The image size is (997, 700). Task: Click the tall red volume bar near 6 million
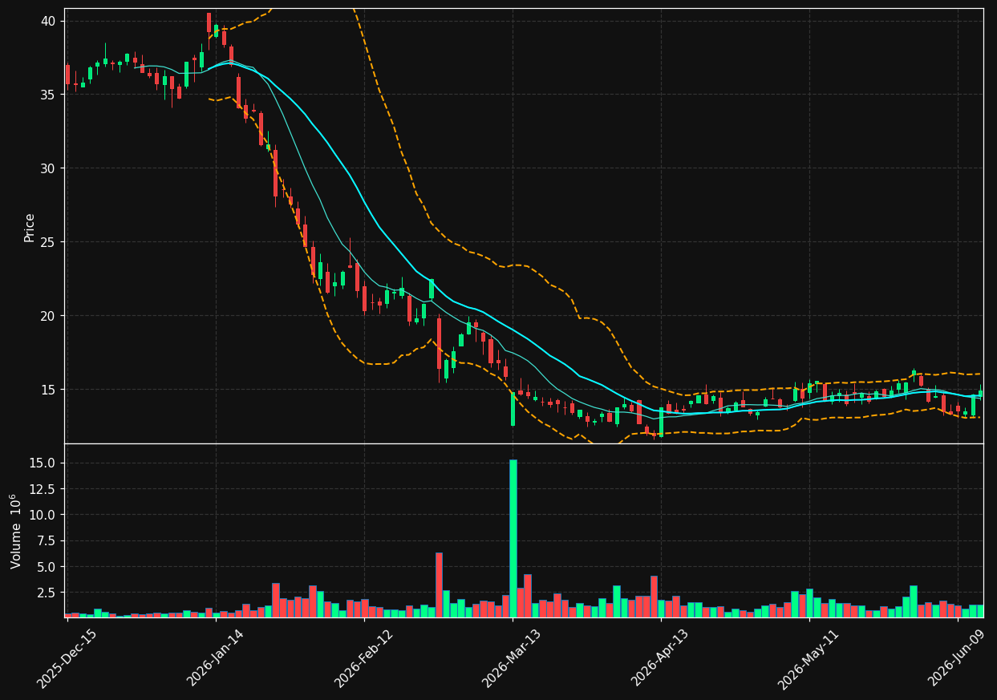click(x=439, y=585)
